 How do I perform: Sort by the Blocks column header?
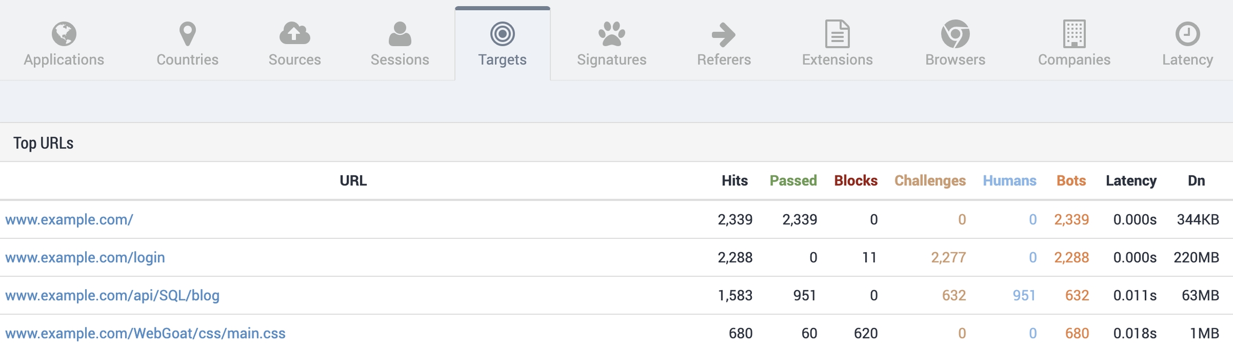click(x=856, y=181)
